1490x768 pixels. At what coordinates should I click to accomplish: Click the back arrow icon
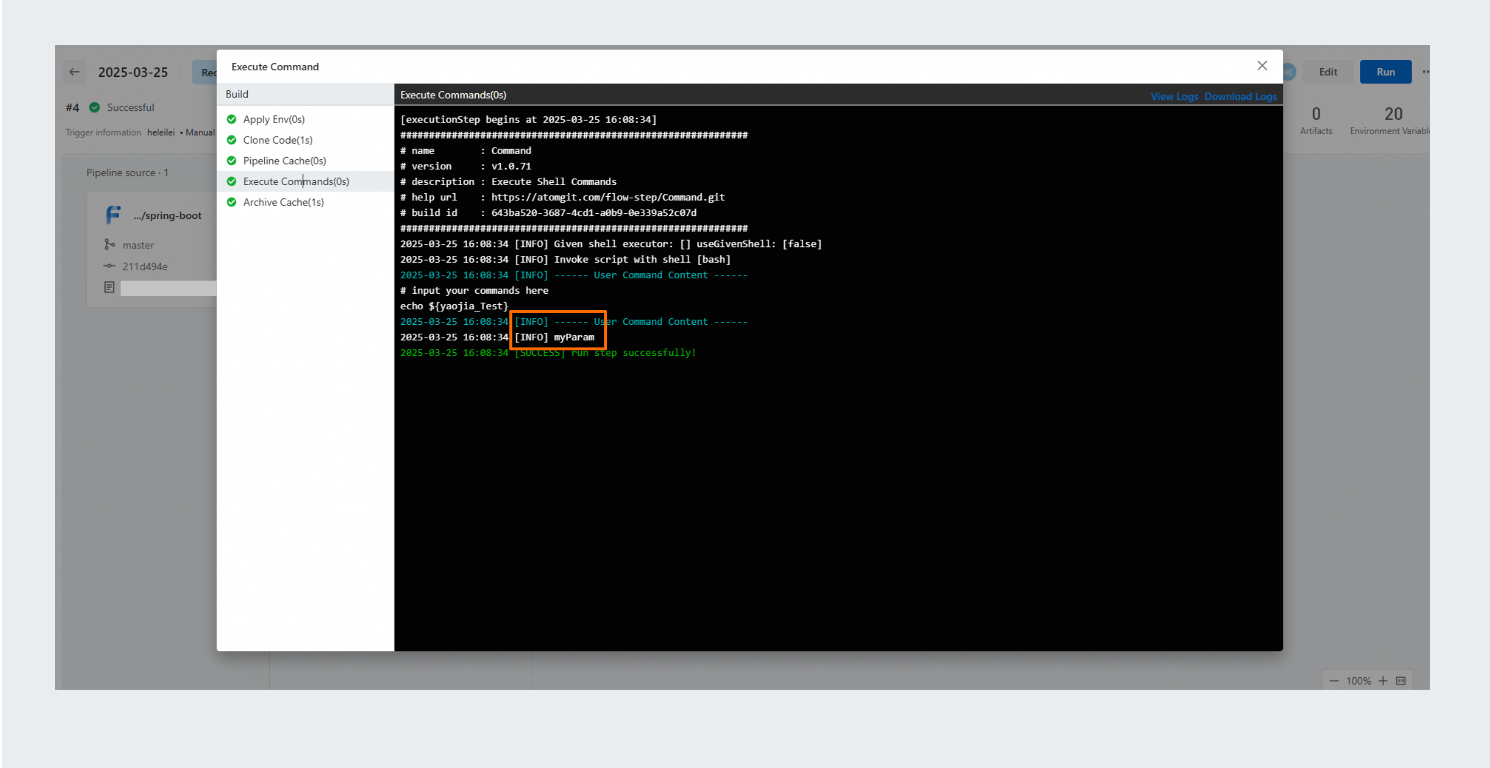point(75,72)
